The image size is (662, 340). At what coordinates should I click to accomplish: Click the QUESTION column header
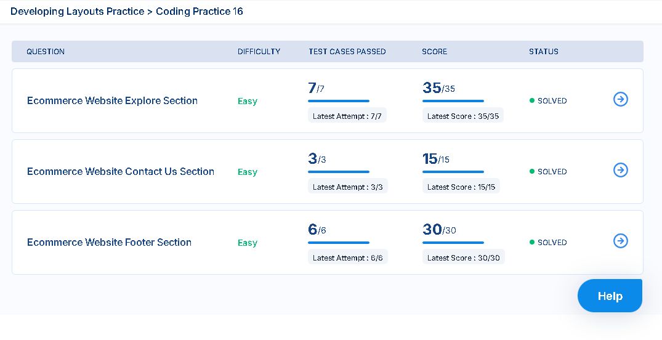tap(46, 52)
